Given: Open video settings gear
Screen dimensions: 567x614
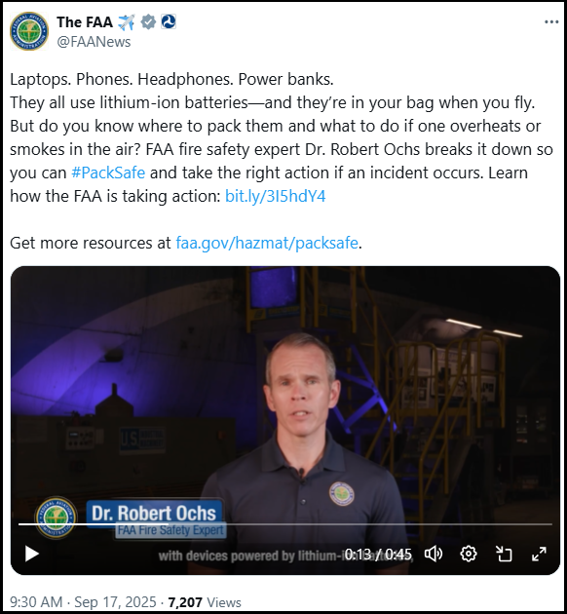Looking at the screenshot, I should [469, 554].
